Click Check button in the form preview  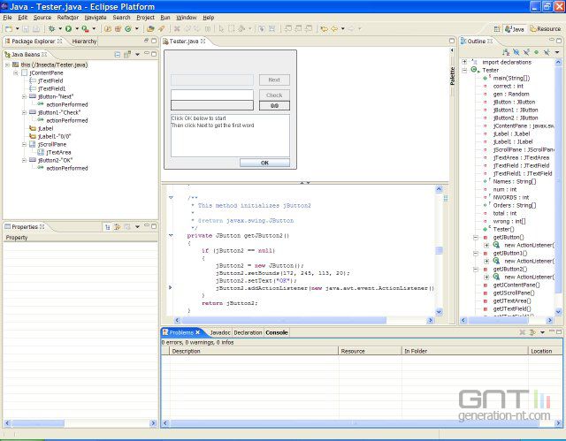[x=274, y=95]
